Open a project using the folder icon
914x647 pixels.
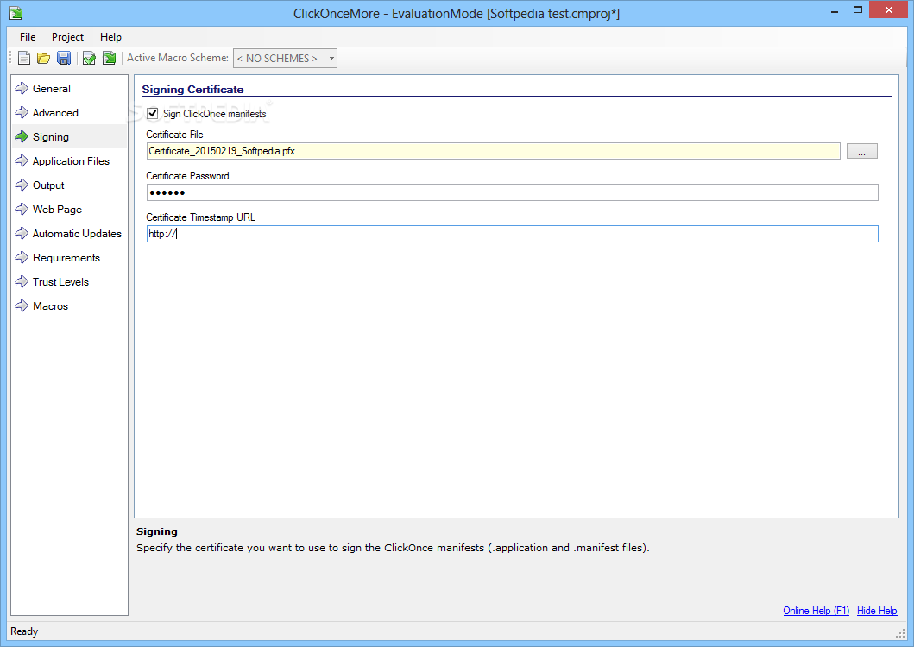click(44, 58)
